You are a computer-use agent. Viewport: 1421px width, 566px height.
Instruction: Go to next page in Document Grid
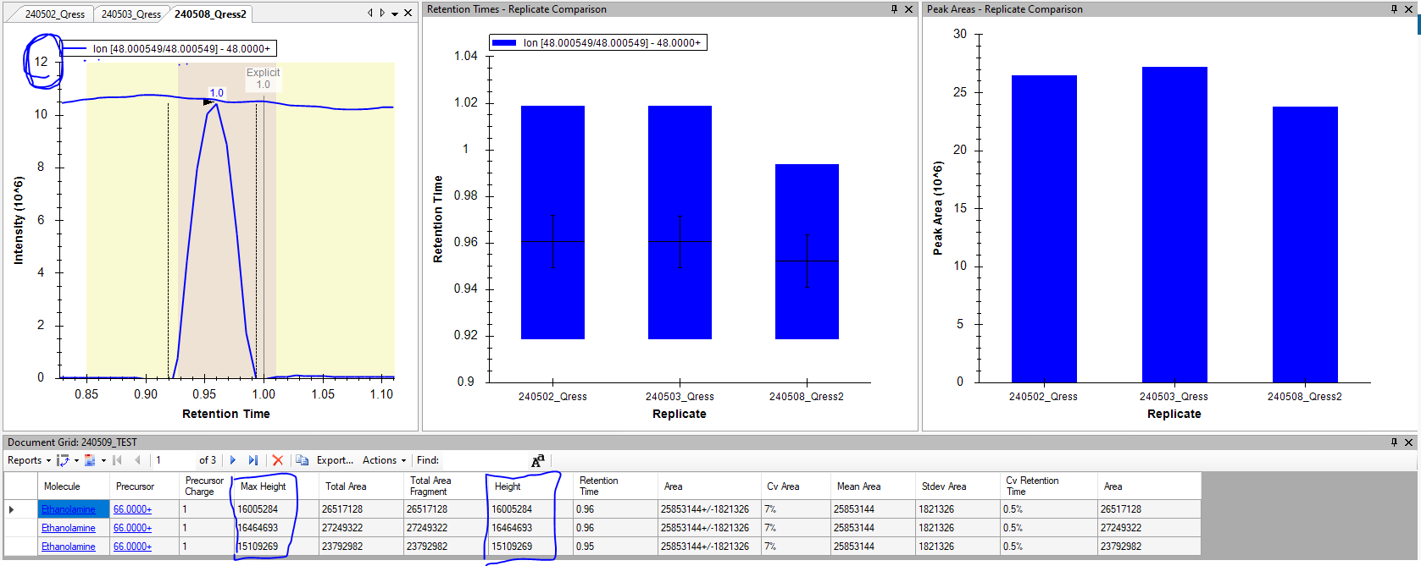(x=233, y=460)
